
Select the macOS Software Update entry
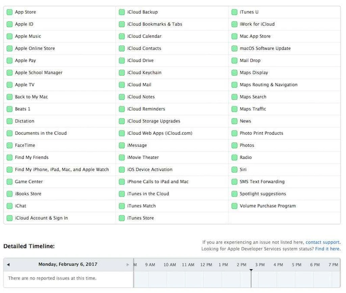click(265, 48)
